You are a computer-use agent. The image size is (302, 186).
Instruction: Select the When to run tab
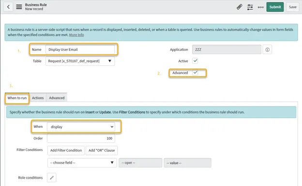17,98
